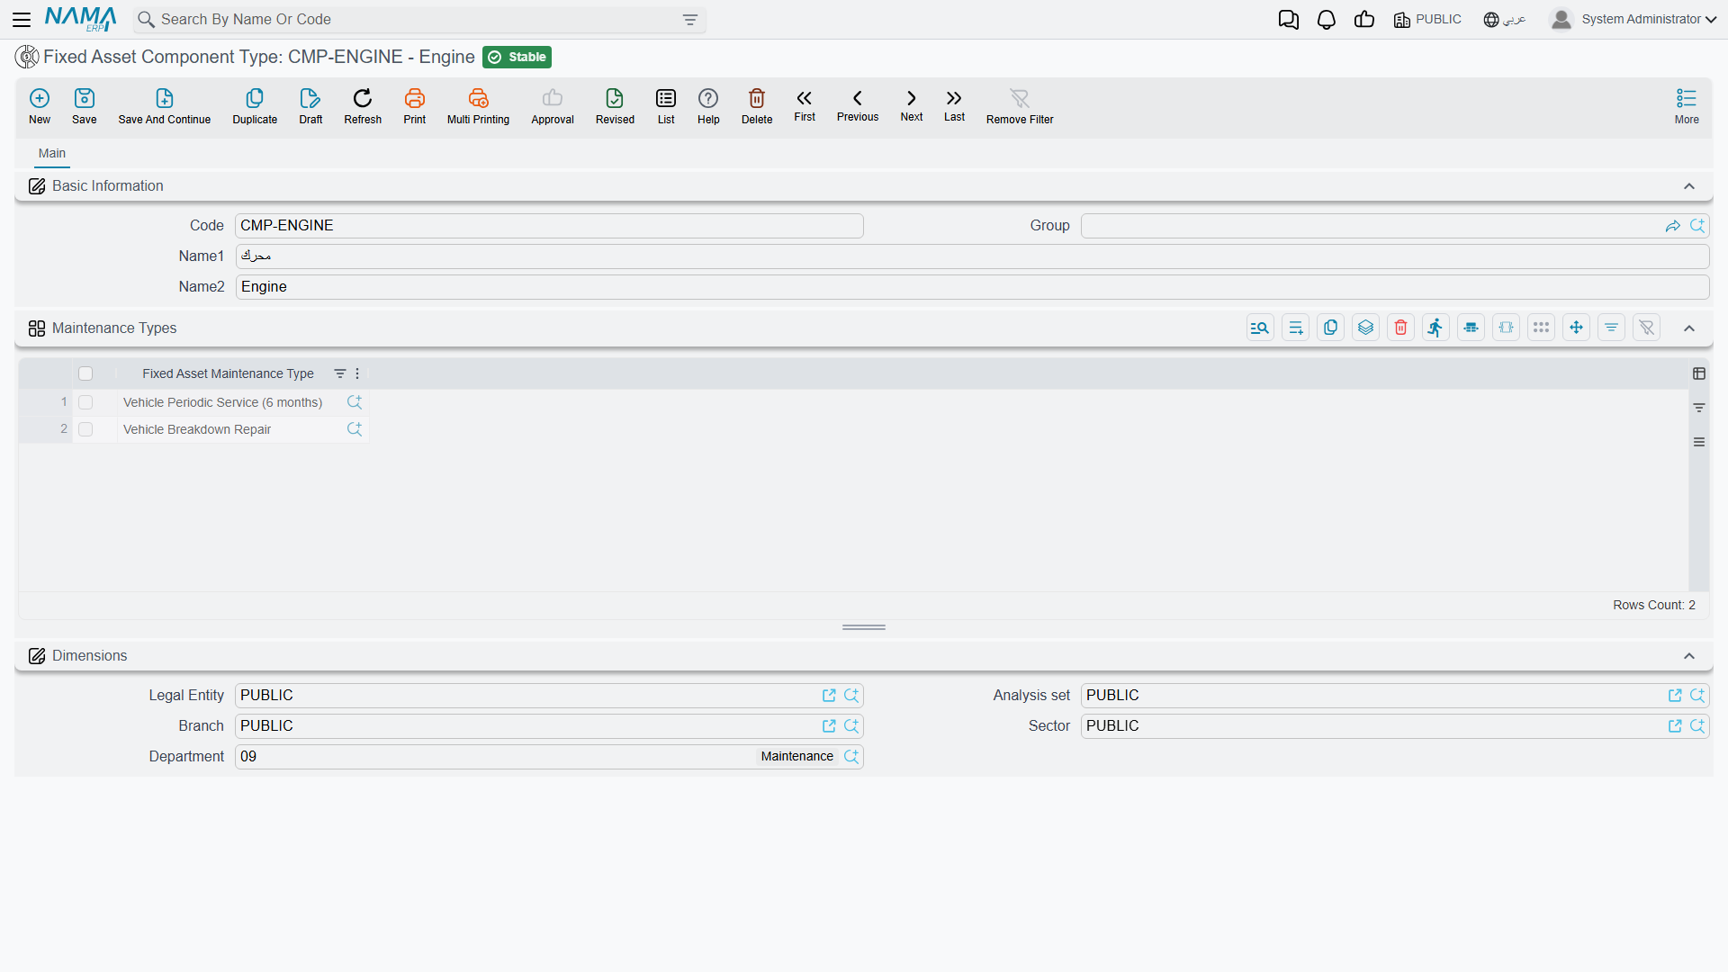The image size is (1728, 972).
Task: Open Analysis set record link icon
Action: pyautogui.click(x=1675, y=696)
